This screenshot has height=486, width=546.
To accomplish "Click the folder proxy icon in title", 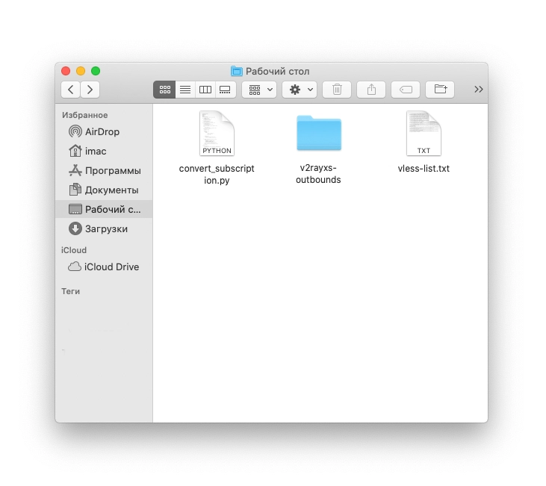I will (x=237, y=71).
